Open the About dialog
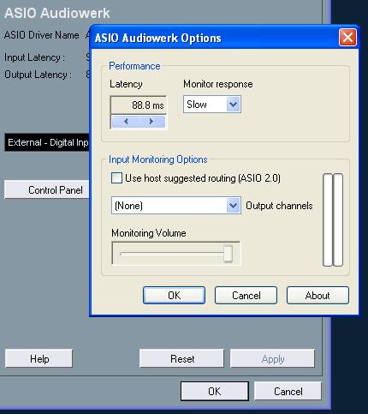 tap(318, 296)
